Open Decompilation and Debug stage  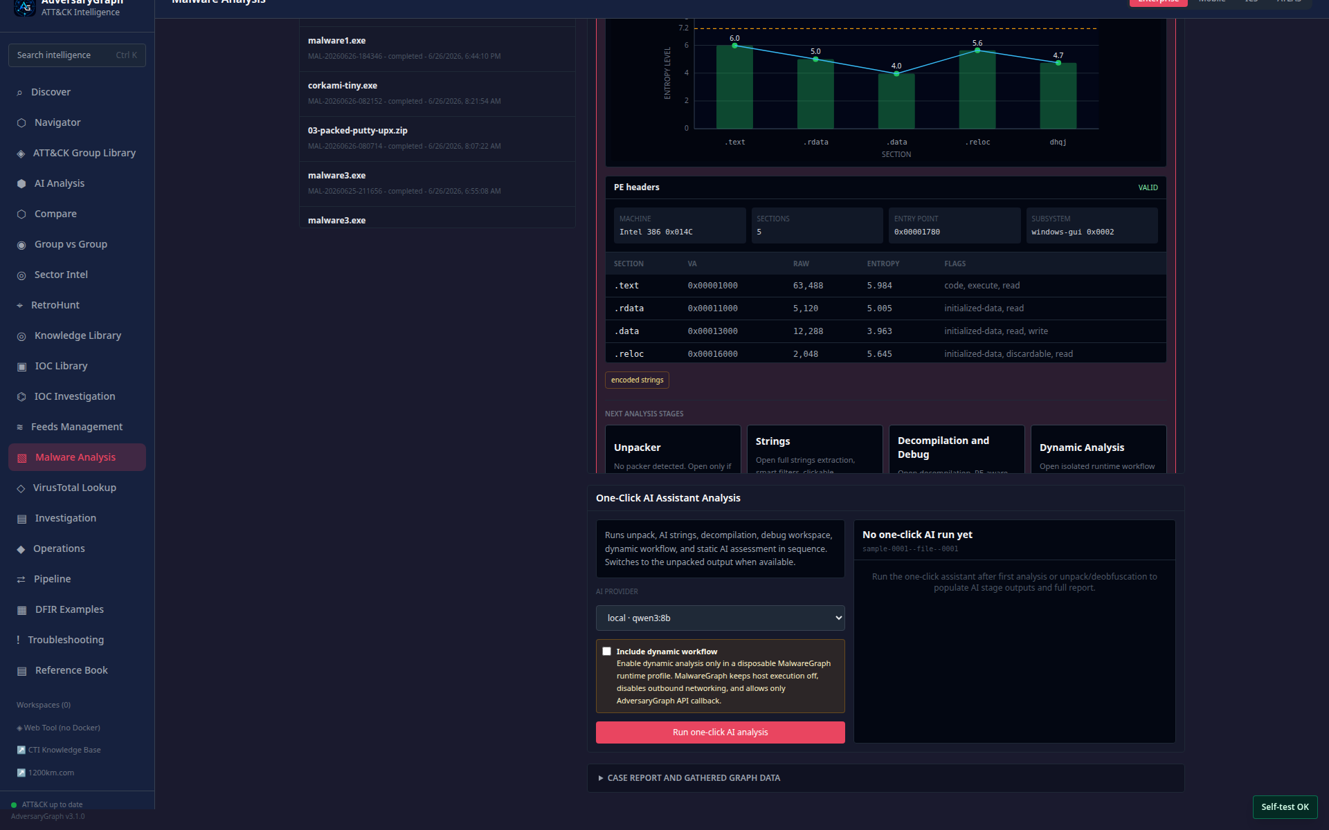pos(957,450)
